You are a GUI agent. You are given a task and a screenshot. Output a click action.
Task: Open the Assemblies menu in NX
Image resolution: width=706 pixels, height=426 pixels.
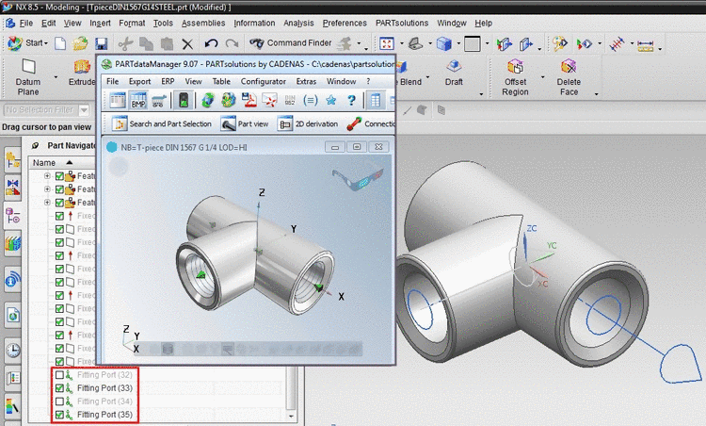pyautogui.click(x=202, y=22)
